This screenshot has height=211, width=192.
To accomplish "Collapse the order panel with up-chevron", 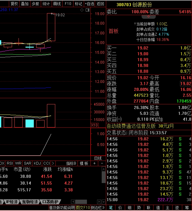I will [148, 17].
